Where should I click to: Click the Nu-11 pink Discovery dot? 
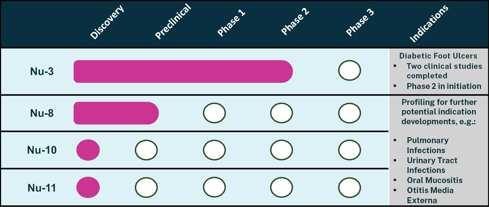(88, 187)
